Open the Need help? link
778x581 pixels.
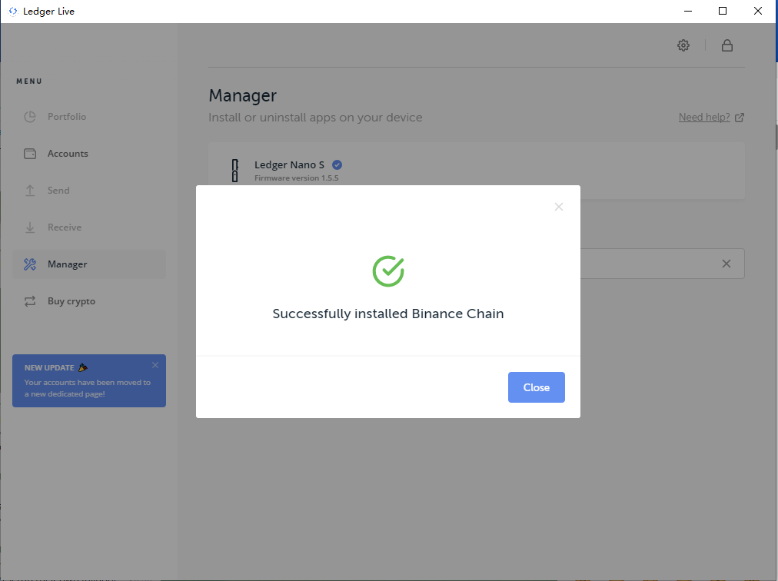coord(704,118)
